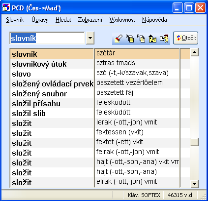Click the PCD application icon in title bar
Screen dimensions: 208x201
[6, 7]
